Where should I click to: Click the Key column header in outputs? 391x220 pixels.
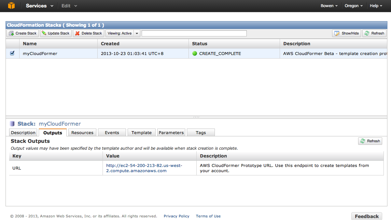pyautogui.click(x=56, y=156)
